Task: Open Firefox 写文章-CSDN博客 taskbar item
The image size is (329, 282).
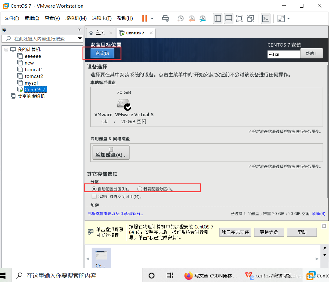Action: (211, 276)
